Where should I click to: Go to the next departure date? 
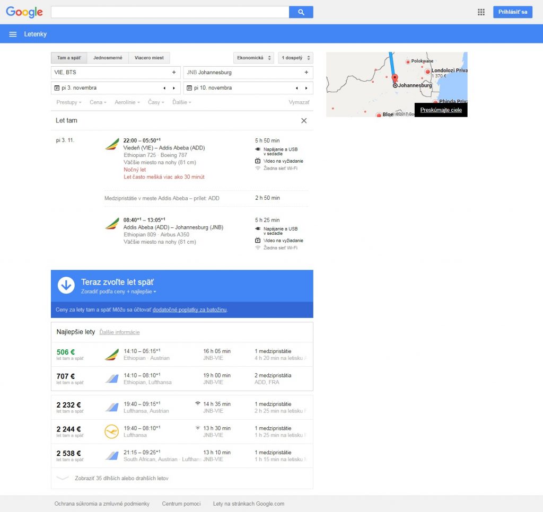tap(174, 88)
